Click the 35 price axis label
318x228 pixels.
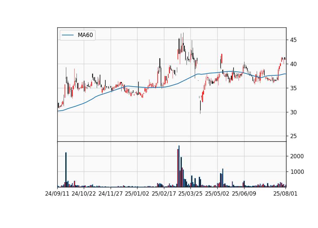pos(293,88)
